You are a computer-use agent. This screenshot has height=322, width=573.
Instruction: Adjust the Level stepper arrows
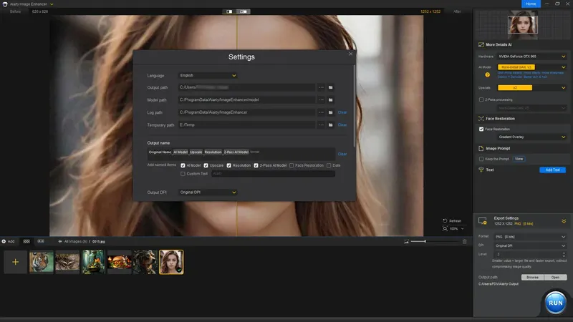coord(564,255)
